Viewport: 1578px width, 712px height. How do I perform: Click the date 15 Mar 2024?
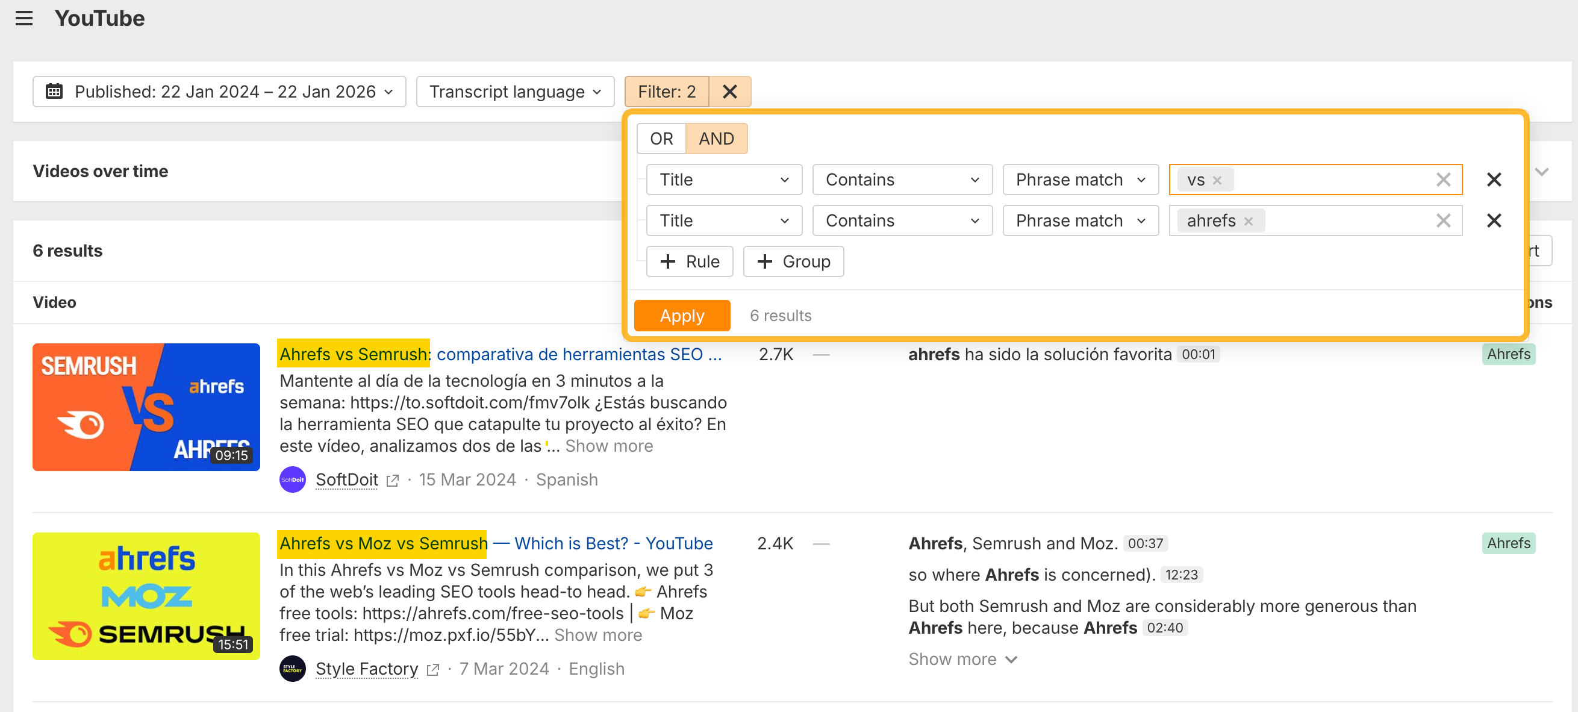tap(467, 479)
